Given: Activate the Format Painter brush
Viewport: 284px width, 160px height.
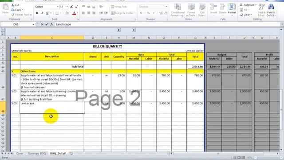Looking at the screenshot, I should click(x=21, y=15).
